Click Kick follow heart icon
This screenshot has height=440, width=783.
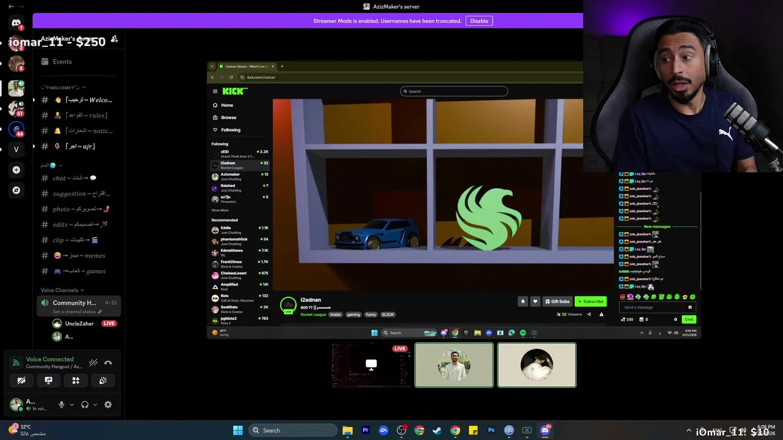point(535,301)
